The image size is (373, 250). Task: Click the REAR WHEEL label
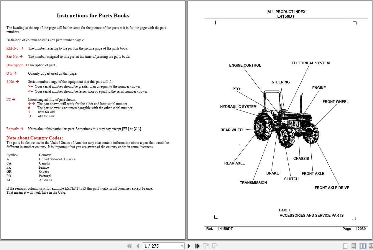click(232, 130)
